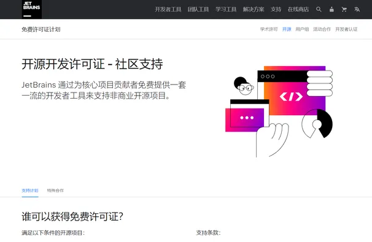Open the account profile icon
The image size is (372, 242).
(331, 9)
